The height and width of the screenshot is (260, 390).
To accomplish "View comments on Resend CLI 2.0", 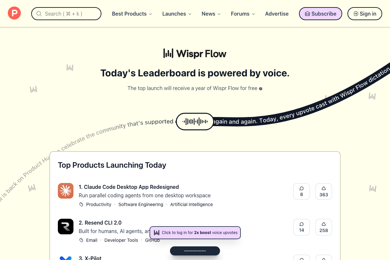I will click(301, 227).
